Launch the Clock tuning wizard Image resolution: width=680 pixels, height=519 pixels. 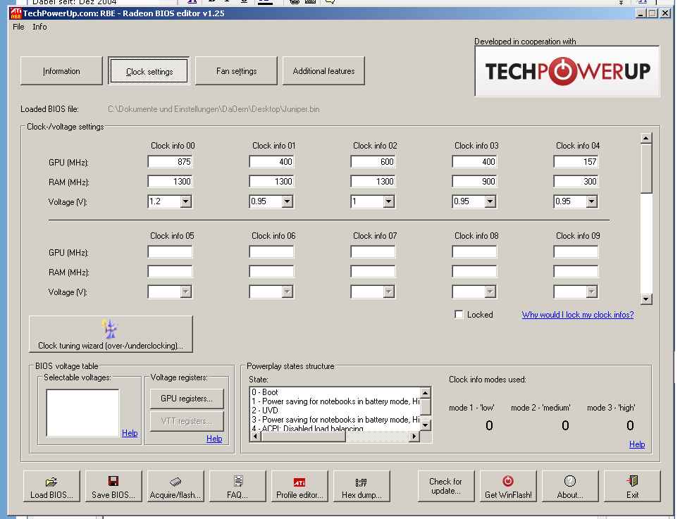pyautogui.click(x=111, y=334)
